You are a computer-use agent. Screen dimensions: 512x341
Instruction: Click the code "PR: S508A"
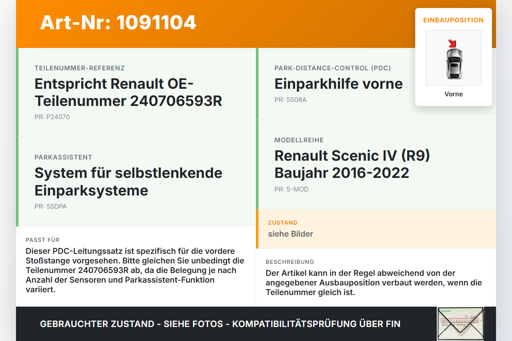coord(290,100)
